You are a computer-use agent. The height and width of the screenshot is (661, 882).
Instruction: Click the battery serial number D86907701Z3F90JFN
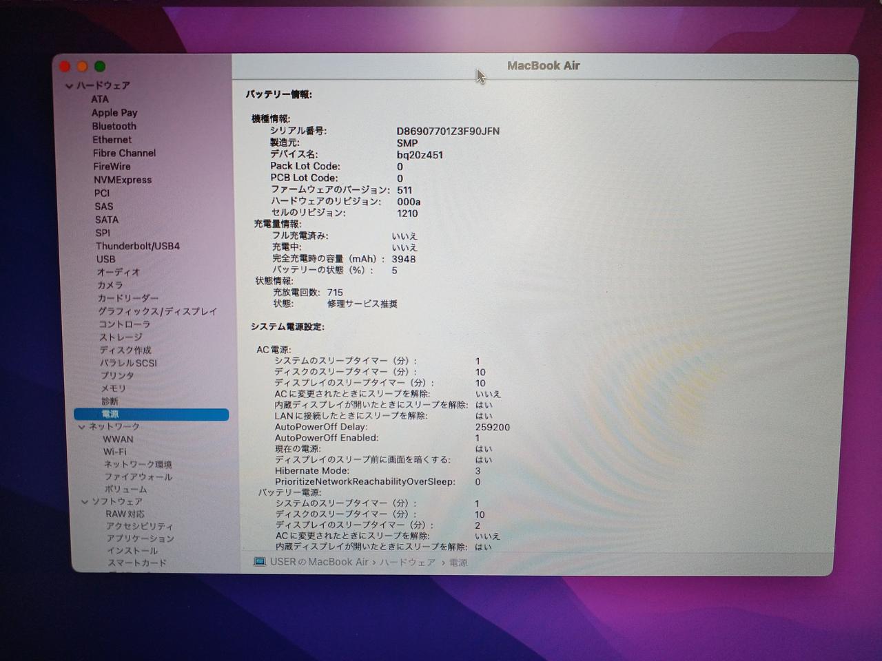(x=448, y=131)
